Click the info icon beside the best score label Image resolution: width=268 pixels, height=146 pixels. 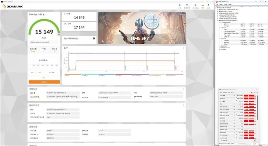pos(57,49)
